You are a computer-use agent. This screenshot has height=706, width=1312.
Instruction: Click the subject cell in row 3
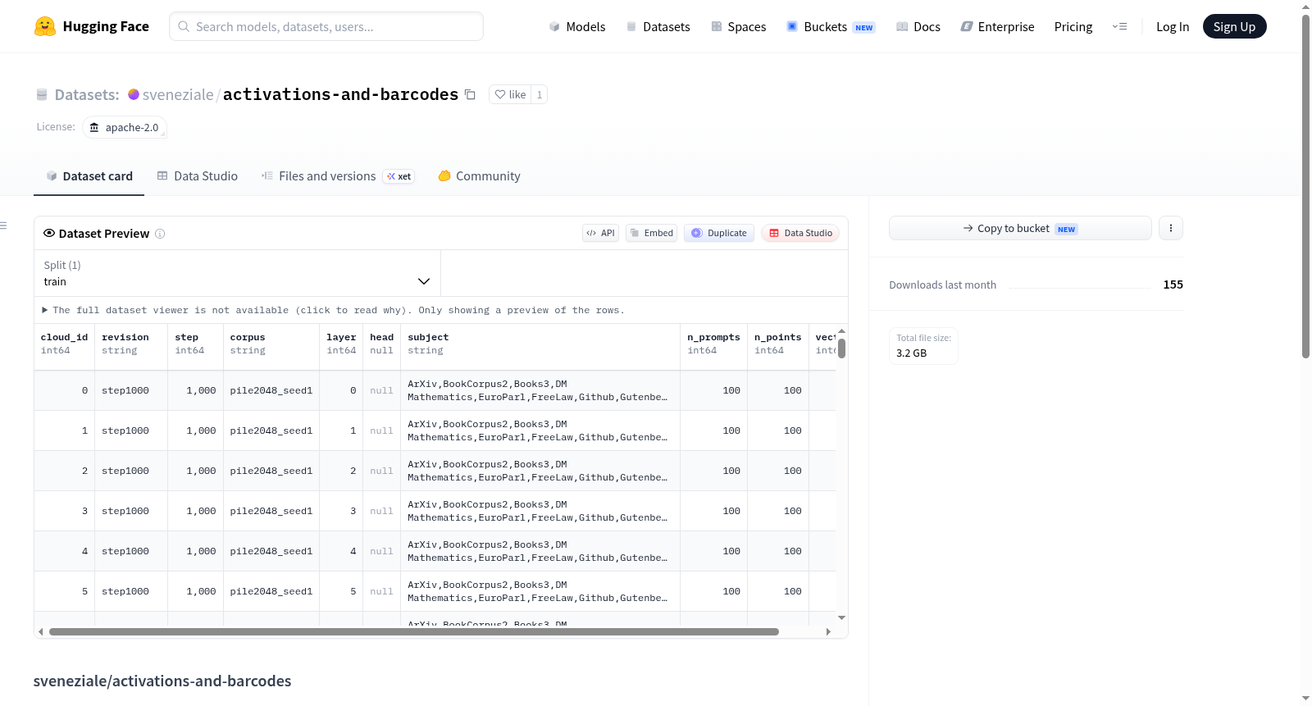pos(540,511)
